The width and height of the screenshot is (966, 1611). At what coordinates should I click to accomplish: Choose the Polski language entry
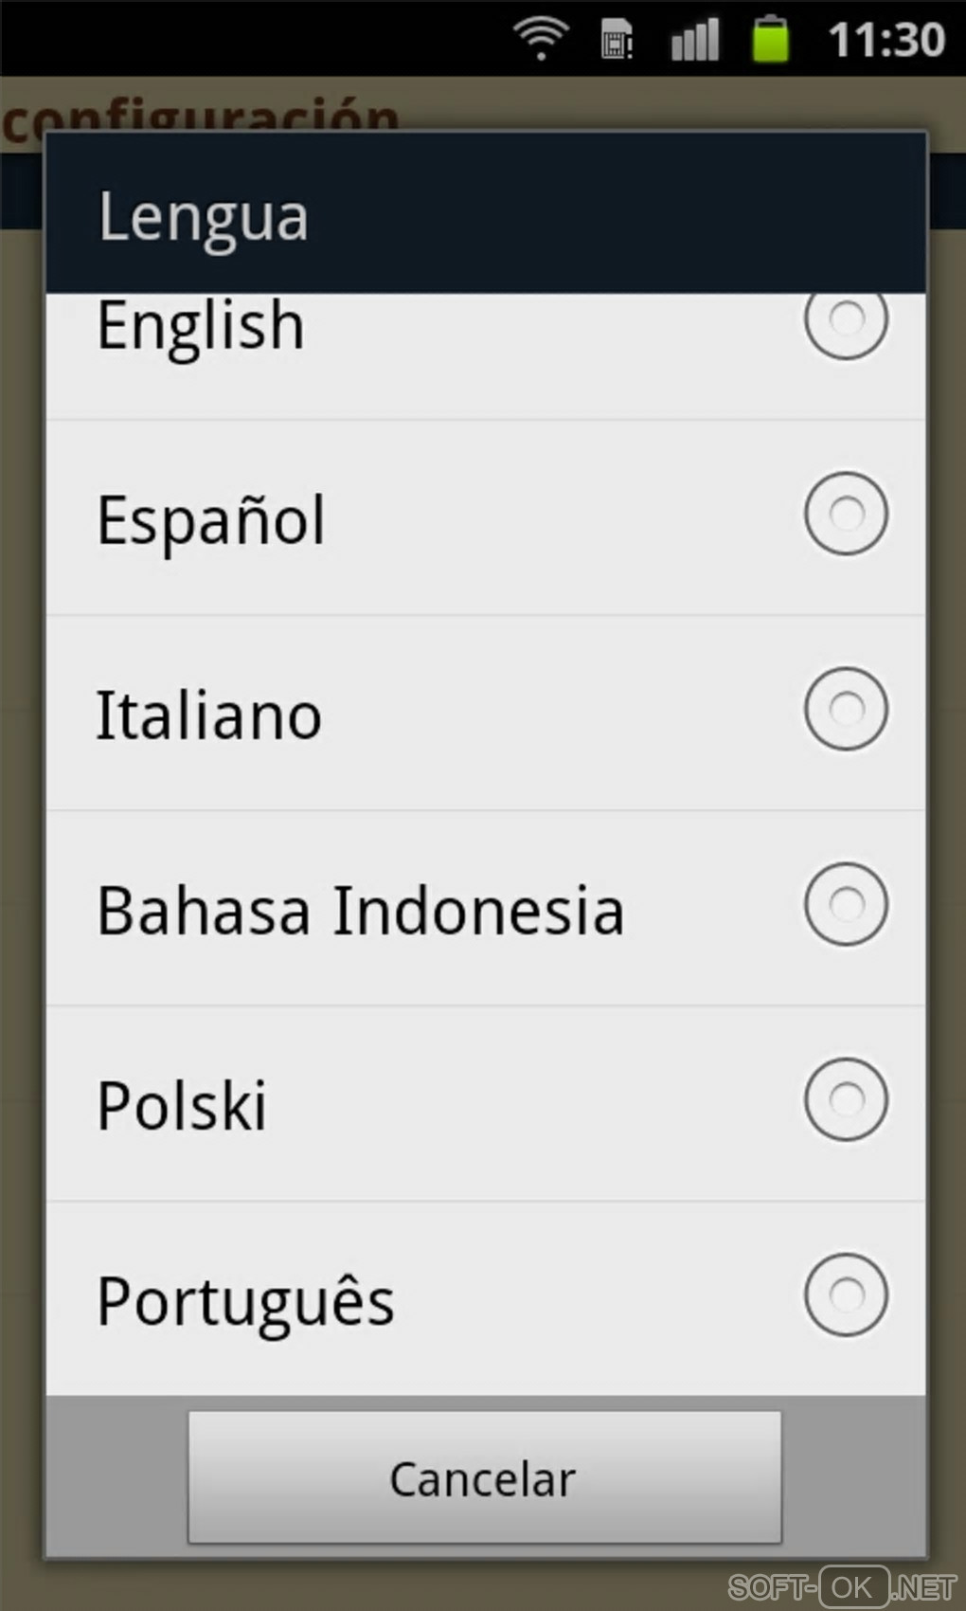point(182,1106)
